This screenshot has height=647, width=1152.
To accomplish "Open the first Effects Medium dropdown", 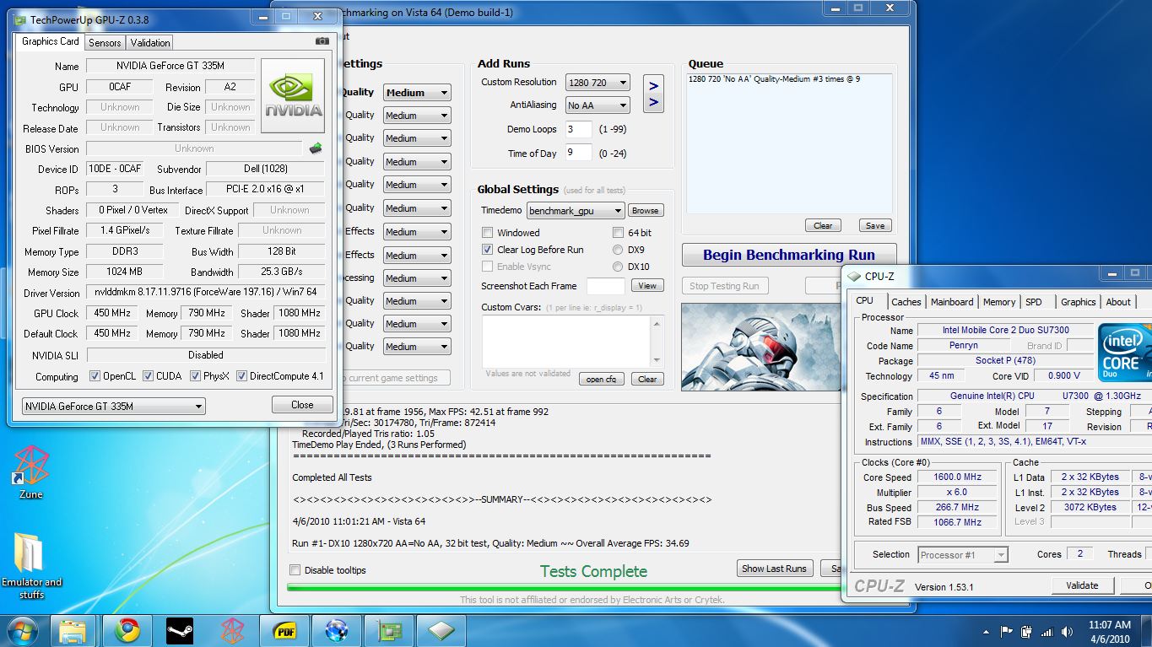I will (417, 232).
